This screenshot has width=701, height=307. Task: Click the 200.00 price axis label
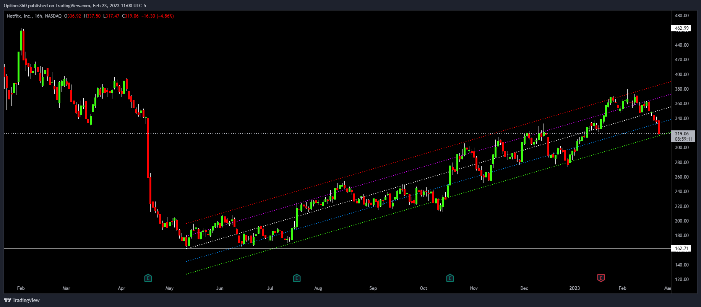tap(682, 221)
